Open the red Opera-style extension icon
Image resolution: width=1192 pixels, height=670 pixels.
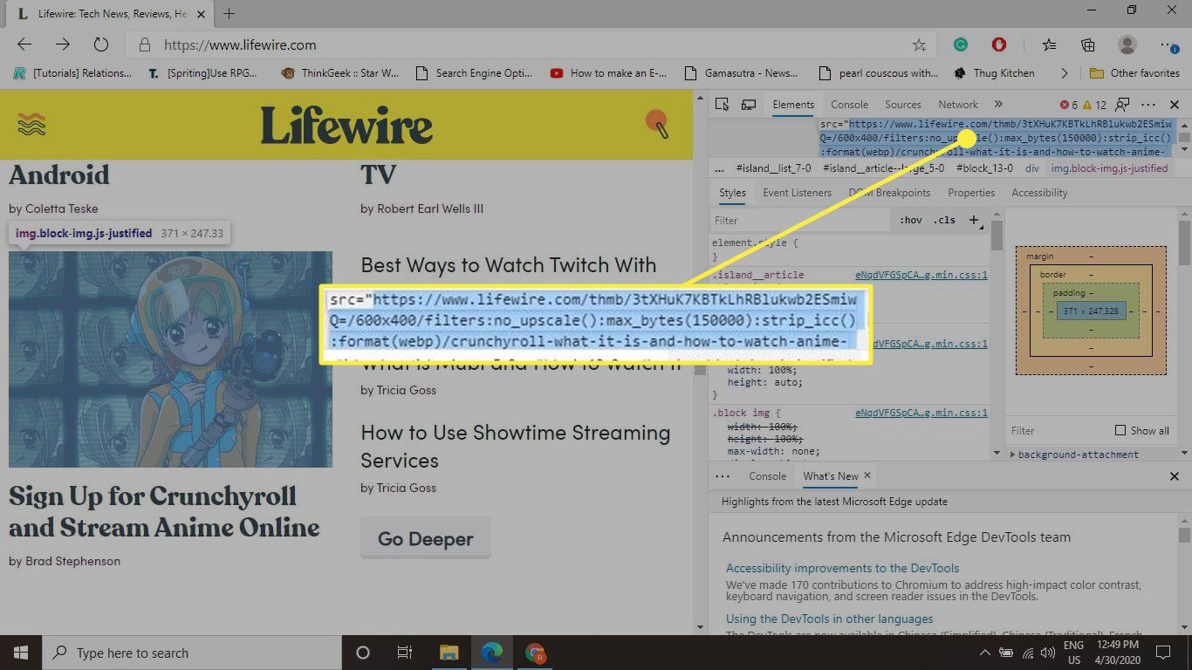pyautogui.click(x=999, y=44)
